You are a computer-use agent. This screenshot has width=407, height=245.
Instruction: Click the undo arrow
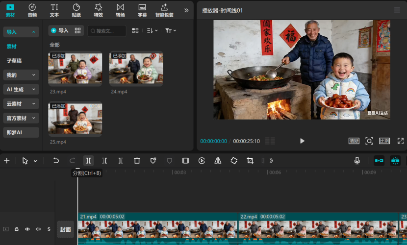pos(56,161)
